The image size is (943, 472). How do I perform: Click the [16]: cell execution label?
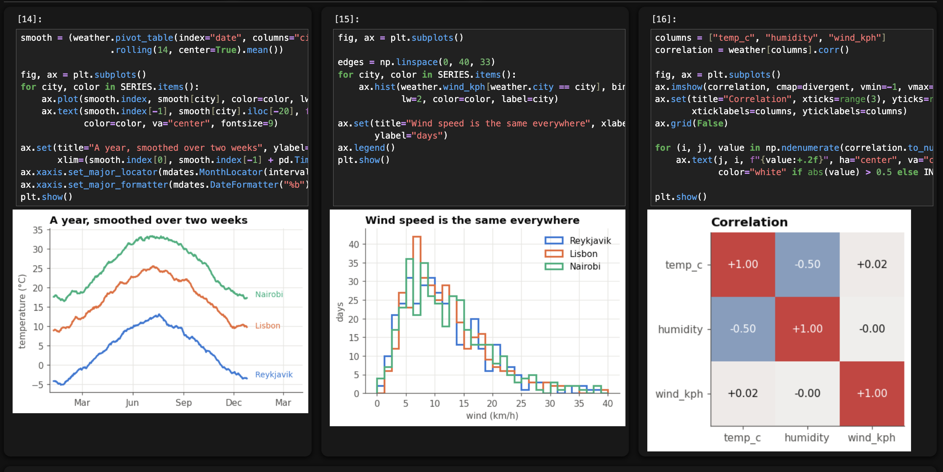664,19
